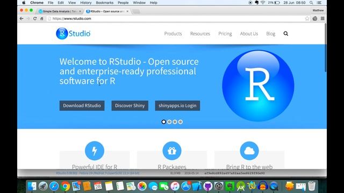Click the Discover Shiny button
The image size is (344, 193).
coord(130,106)
